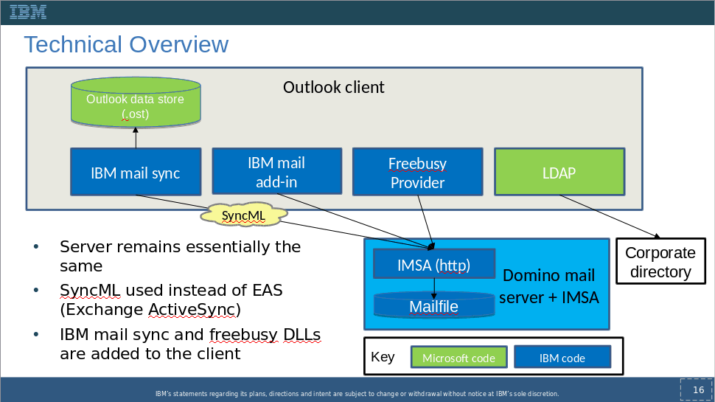Viewport: 715px width, 402px height.
Task: Click the IBM code blue swatch
Action: [x=562, y=357]
